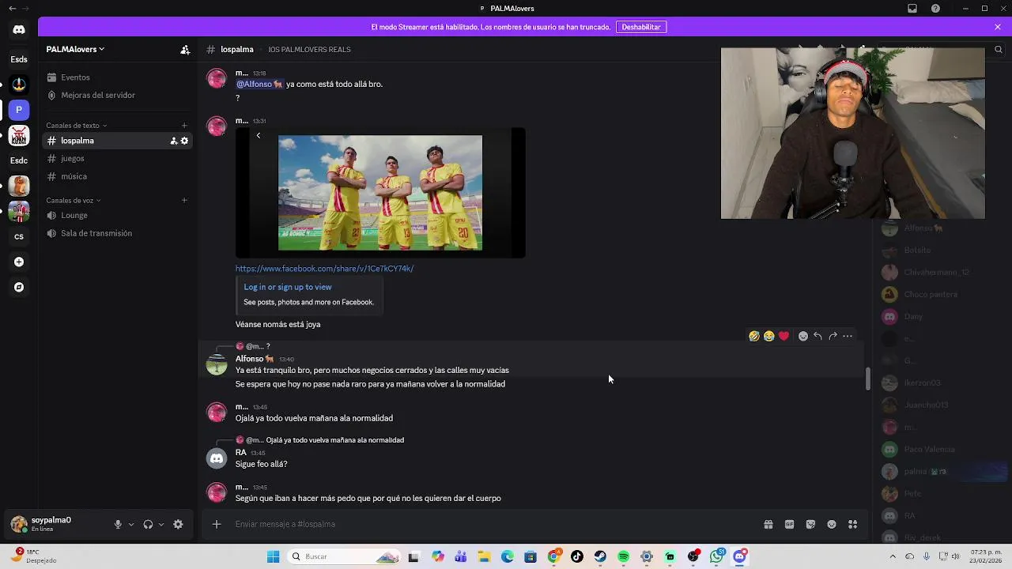Collapse the Canales de voz category
The height and width of the screenshot is (569, 1012).
pyautogui.click(x=73, y=201)
